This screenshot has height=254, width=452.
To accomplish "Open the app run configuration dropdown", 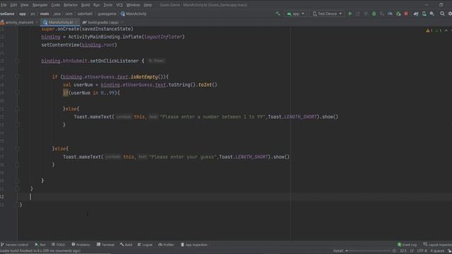I will [x=295, y=14].
